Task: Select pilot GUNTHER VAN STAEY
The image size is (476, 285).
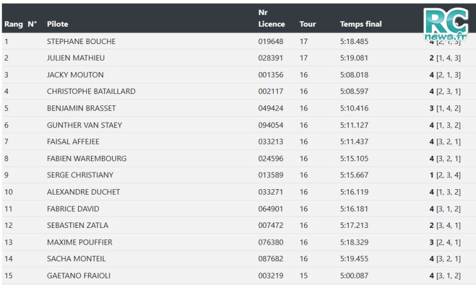Action: (x=84, y=125)
